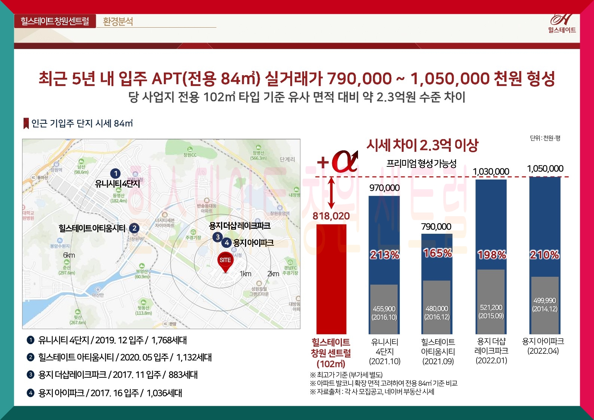Click the 1km ring label on map

coord(245,274)
